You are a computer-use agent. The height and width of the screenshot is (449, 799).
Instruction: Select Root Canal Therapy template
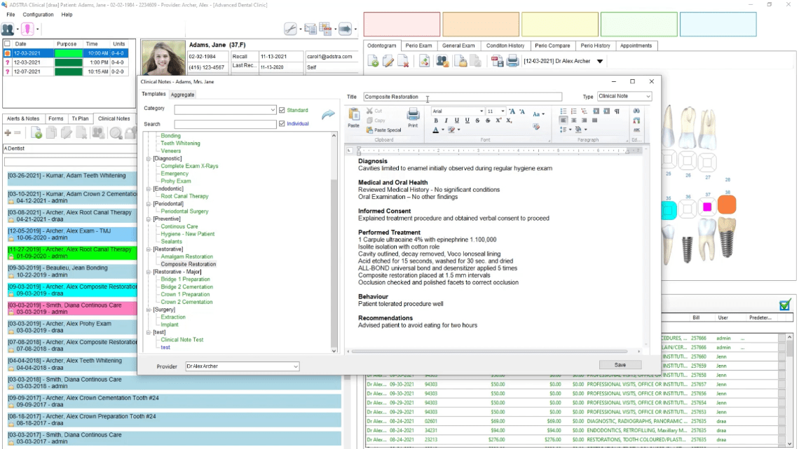[184, 196]
